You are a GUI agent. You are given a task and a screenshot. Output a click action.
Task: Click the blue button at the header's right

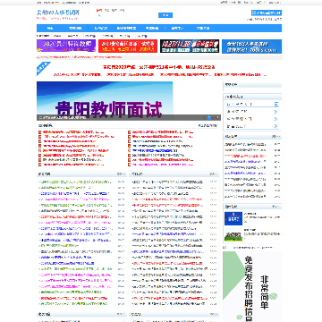coord(267,13)
